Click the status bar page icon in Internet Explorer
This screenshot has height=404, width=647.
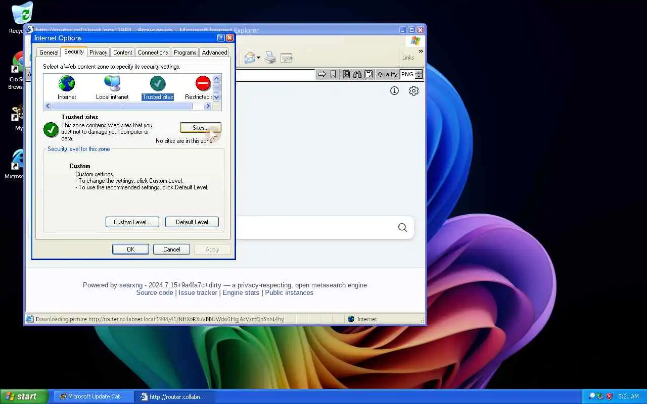pos(30,319)
